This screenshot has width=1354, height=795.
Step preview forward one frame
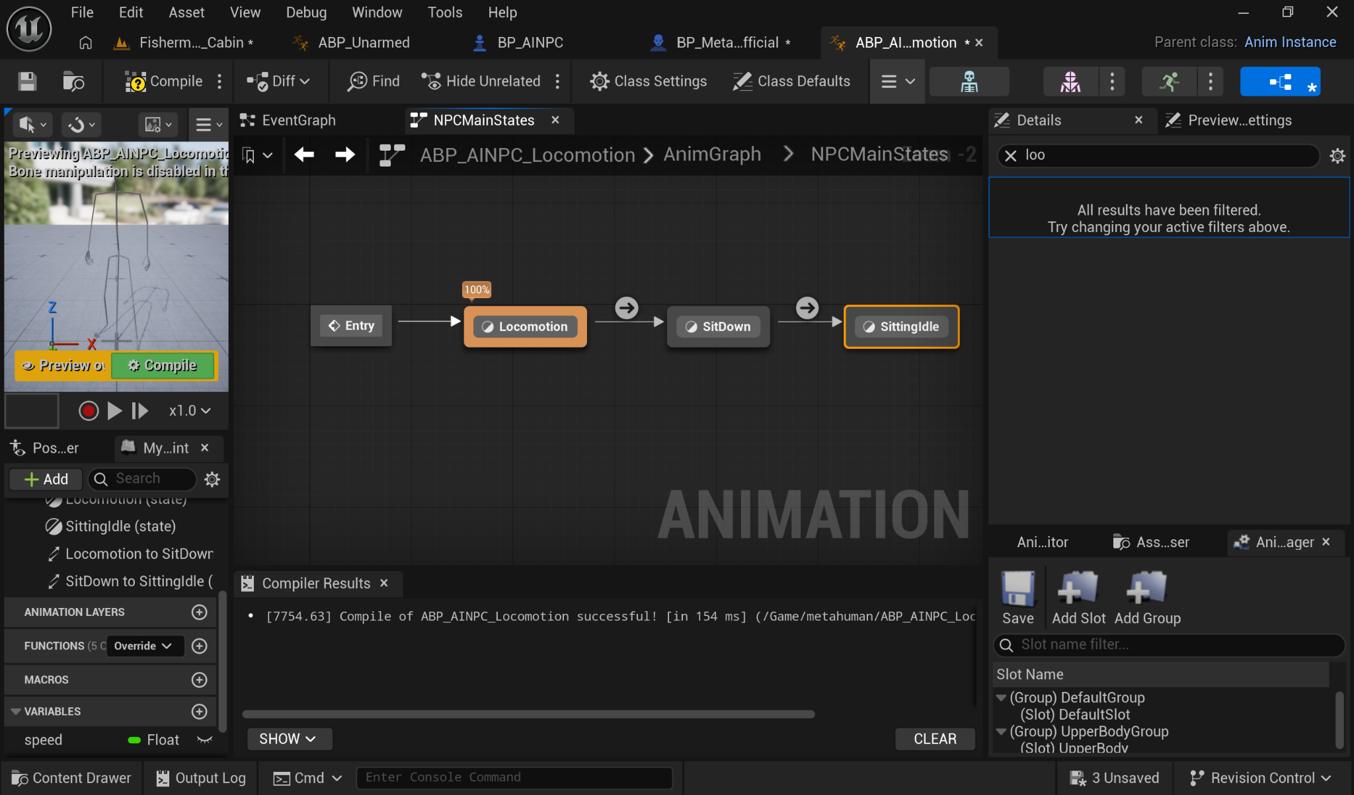pos(139,411)
